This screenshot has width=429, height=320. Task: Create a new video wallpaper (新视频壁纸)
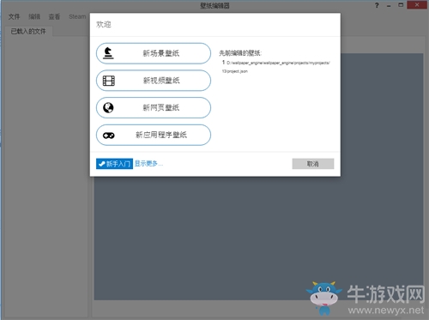click(154, 81)
